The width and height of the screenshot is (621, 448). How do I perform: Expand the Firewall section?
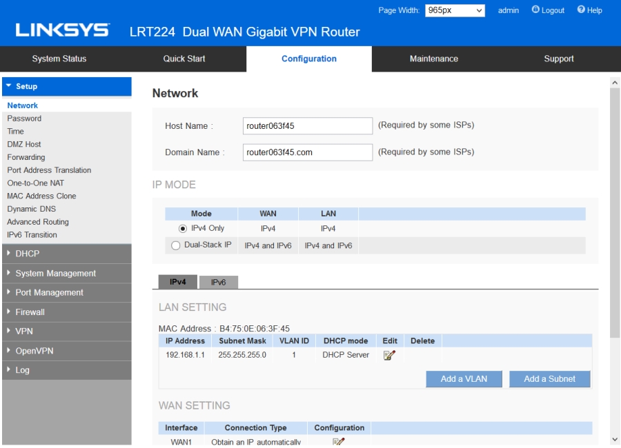point(66,312)
